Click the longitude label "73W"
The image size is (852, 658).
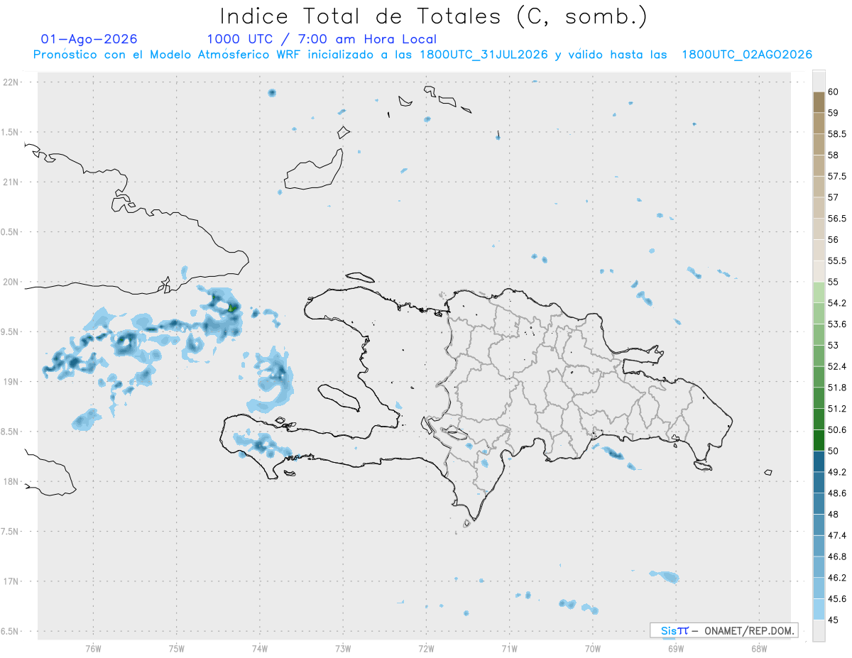(343, 648)
